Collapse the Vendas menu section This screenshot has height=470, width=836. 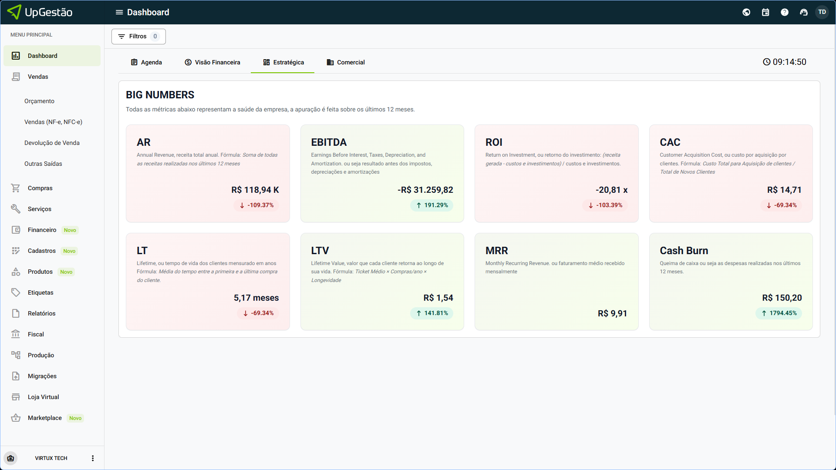coord(38,77)
